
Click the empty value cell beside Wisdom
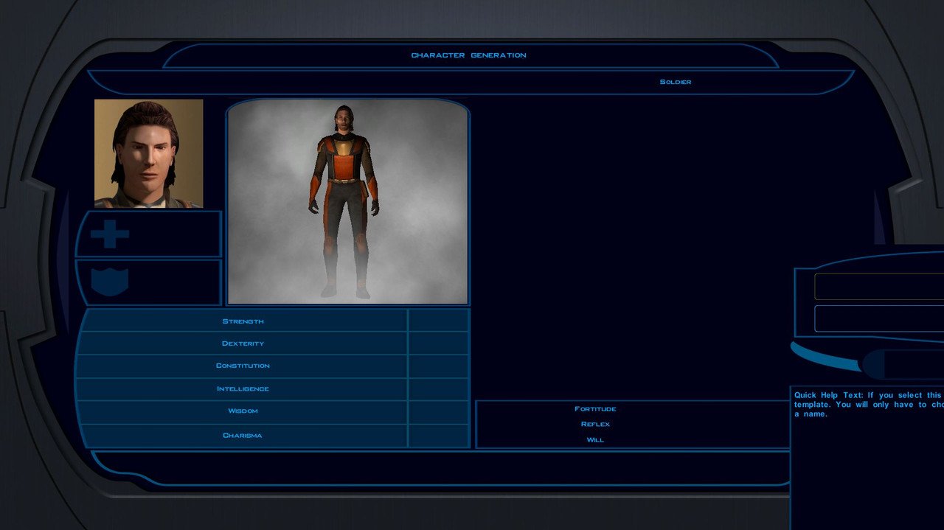click(x=439, y=411)
